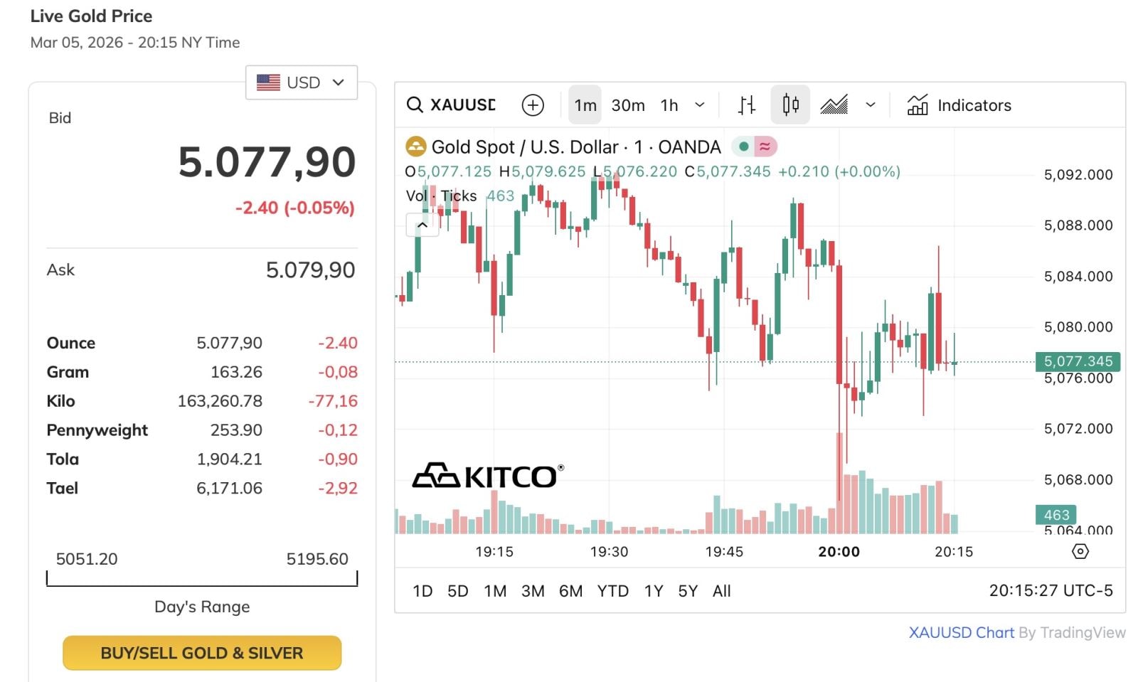
Task: Click the 20:15:27 UTC-5 timezone selector
Action: tap(1051, 590)
